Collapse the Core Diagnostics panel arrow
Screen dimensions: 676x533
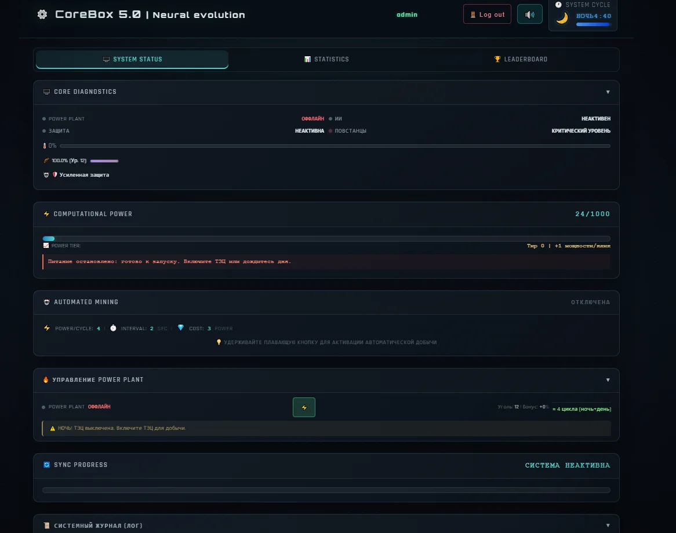coord(608,92)
